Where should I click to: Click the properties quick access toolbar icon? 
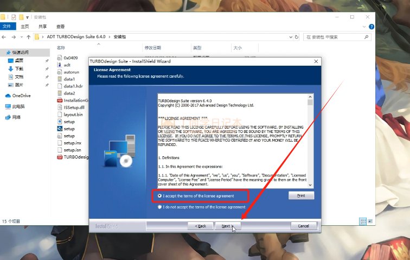[x=14, y=17]
